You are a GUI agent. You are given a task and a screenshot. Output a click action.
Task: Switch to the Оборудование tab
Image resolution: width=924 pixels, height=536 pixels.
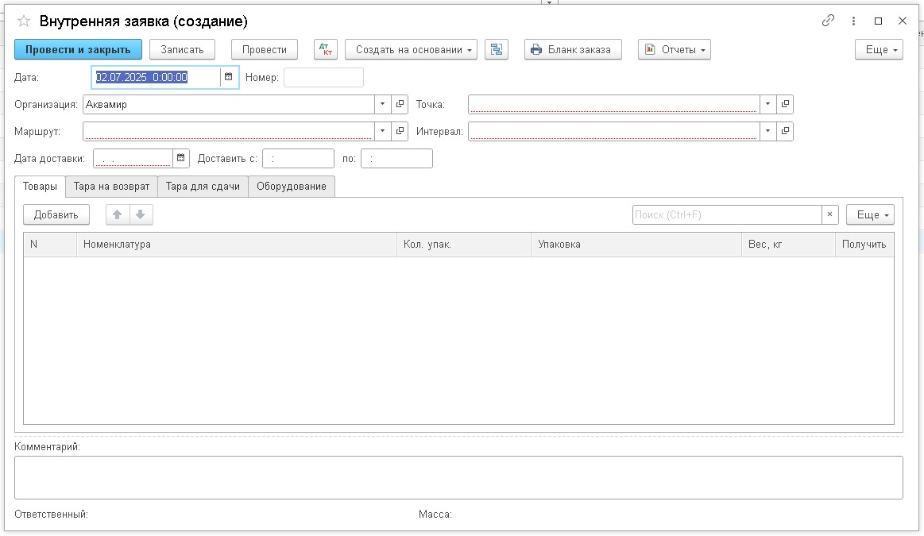coord(291,186)
